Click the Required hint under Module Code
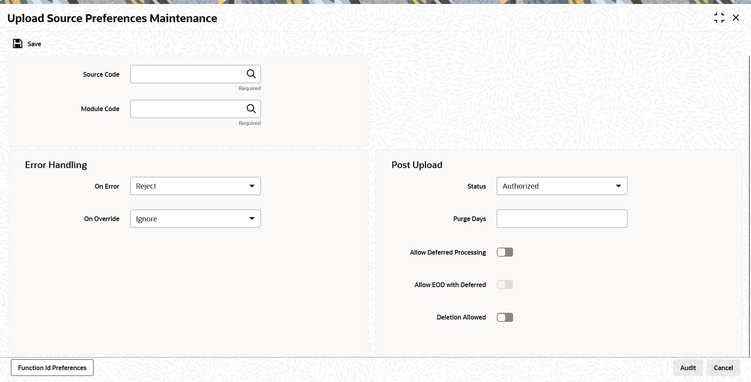This screenshot has width=751, height=382. pyautogui.click(x=249, y=123)
